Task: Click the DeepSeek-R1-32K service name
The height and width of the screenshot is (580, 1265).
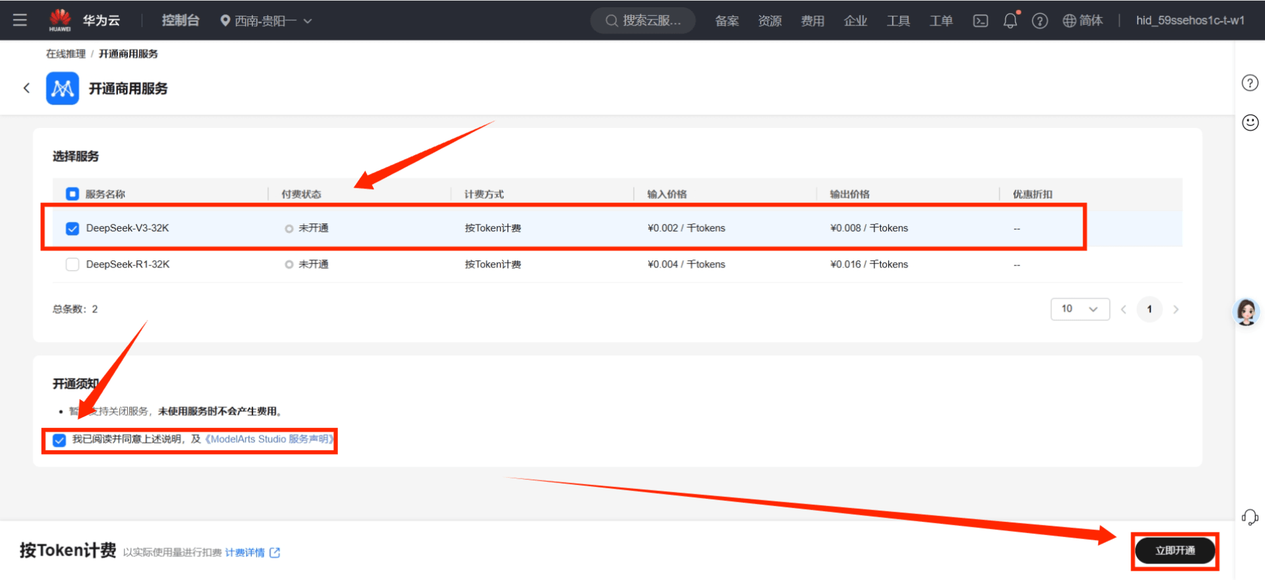Action: click(128, 264)
